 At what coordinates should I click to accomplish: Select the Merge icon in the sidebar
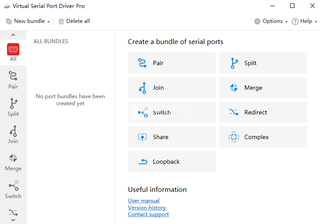click(x=13, y=158)
